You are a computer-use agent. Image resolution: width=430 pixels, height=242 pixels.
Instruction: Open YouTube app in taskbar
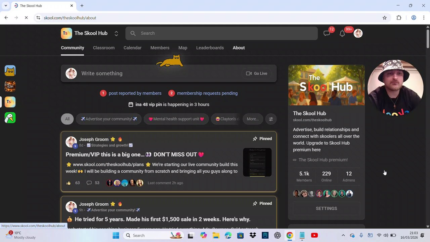pos(314,236)
